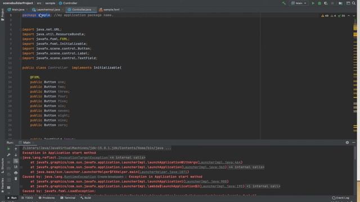Viewport: 360px width, 202px height.
Task: Expand the "1 internal call" fold in the console
Action: coord(263,186)
